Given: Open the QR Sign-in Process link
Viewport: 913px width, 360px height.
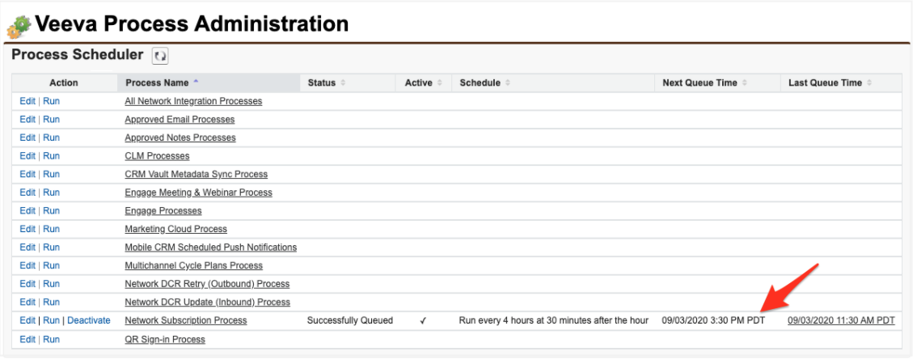Looking at the screenshot, I should point(165,339).
